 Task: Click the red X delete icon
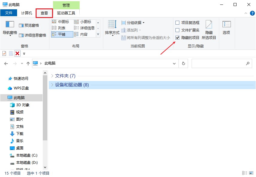pyautogui.click(x=17, y=53)
